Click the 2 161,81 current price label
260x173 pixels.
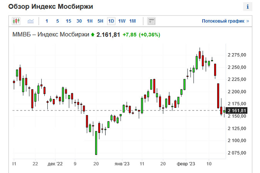coord(237,111)
